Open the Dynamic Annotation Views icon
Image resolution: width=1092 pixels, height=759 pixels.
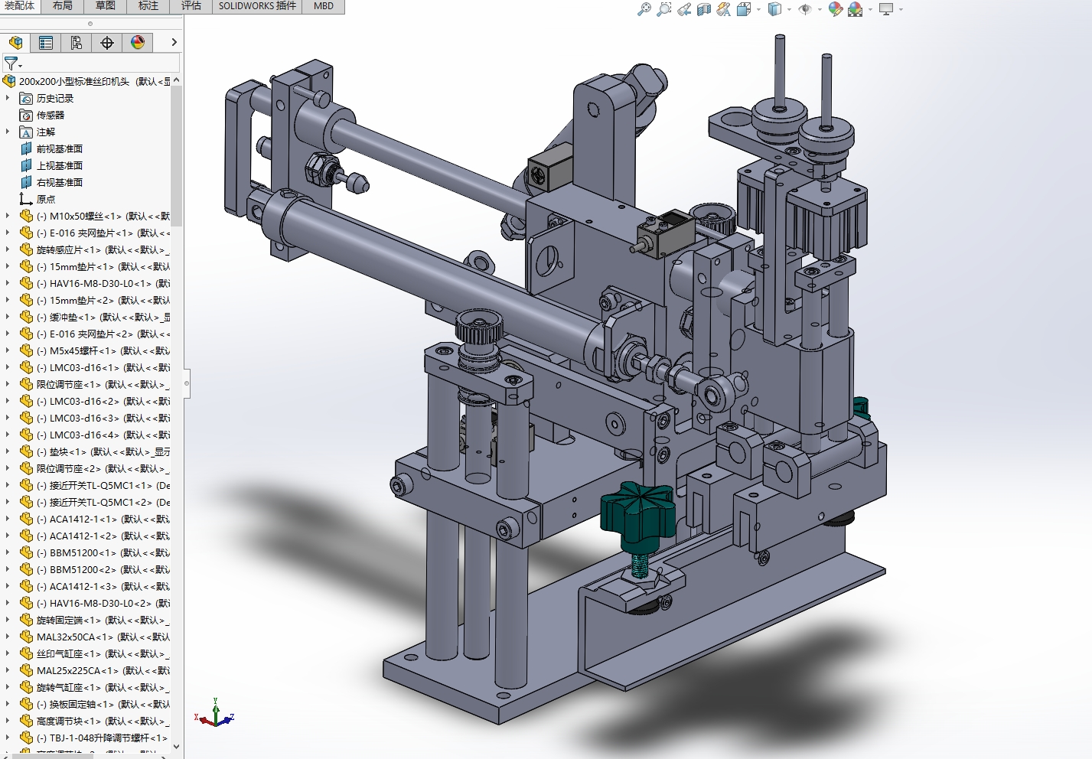coord(723,9)
